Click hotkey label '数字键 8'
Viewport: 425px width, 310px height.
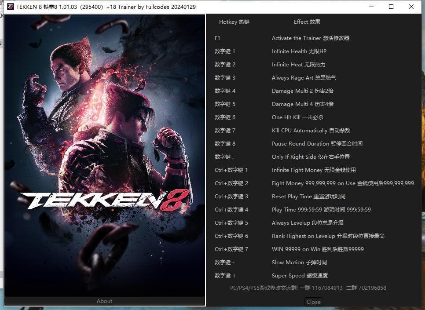point(225,144)
